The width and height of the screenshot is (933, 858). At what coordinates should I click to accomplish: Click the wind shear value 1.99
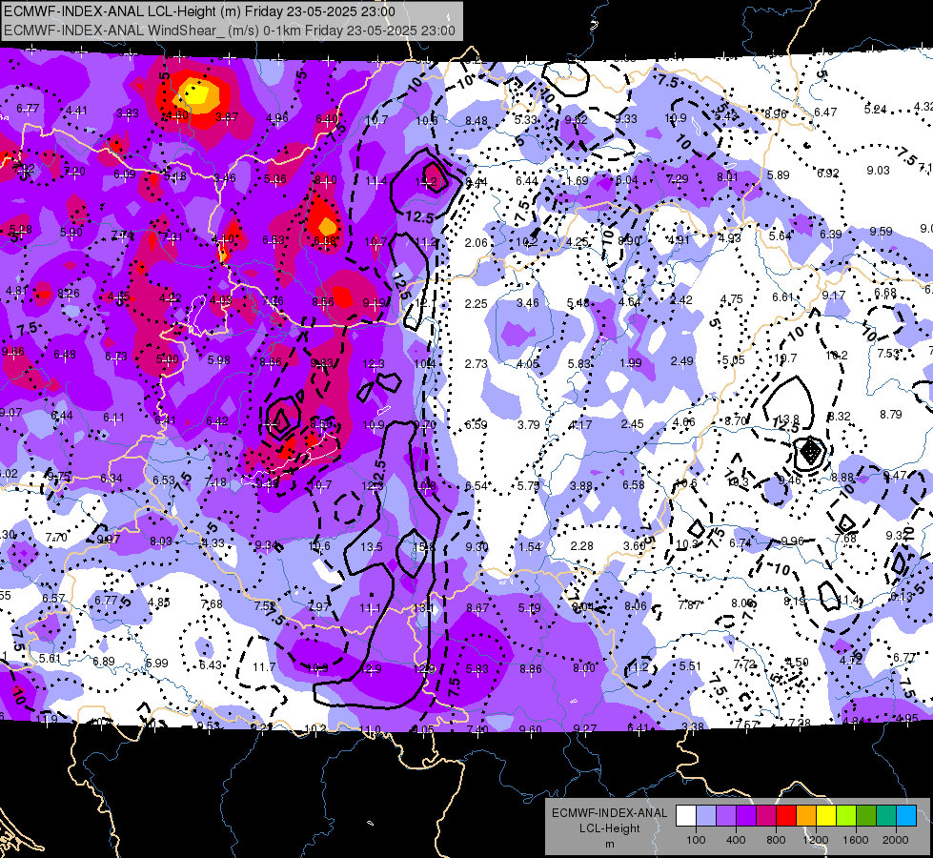coord(630,362)
